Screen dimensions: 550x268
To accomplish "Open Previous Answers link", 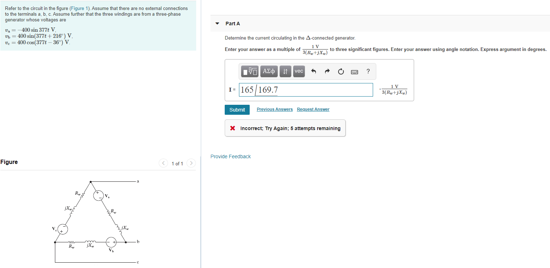I will (x=275, y=109).
